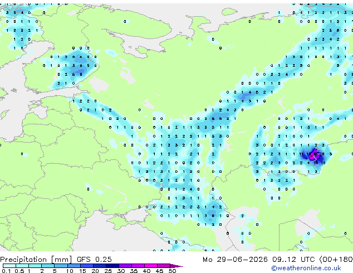
Task: Click the "(00+180" forecast run text
Action: click(336, 260)
